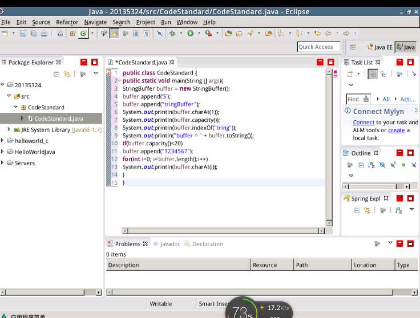Collapse the src folder node

click(9, 96)
